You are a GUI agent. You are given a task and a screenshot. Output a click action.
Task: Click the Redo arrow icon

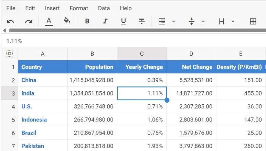(x=29, y=22)
